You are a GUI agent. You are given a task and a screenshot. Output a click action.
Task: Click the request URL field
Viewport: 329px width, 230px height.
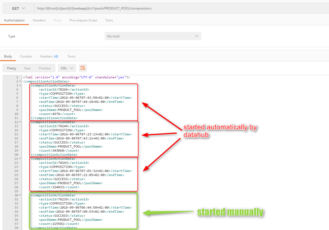point(182,8)
